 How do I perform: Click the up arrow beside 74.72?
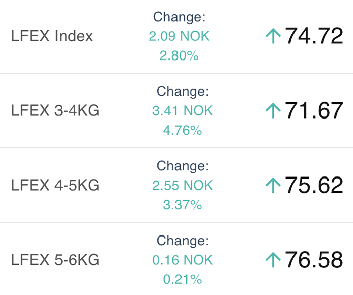tap(273, 36)
